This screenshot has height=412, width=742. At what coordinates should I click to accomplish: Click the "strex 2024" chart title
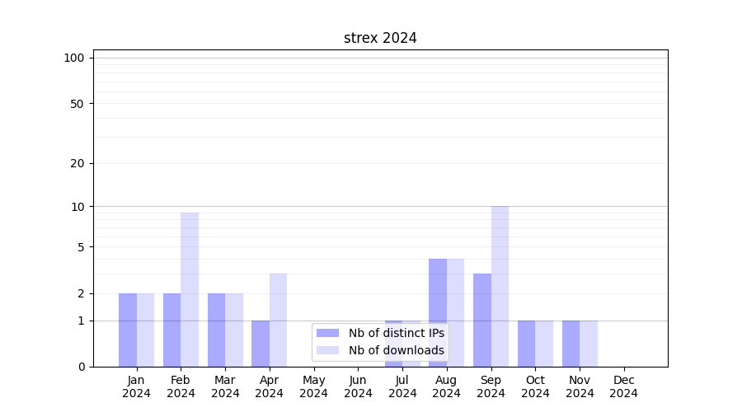380,38
